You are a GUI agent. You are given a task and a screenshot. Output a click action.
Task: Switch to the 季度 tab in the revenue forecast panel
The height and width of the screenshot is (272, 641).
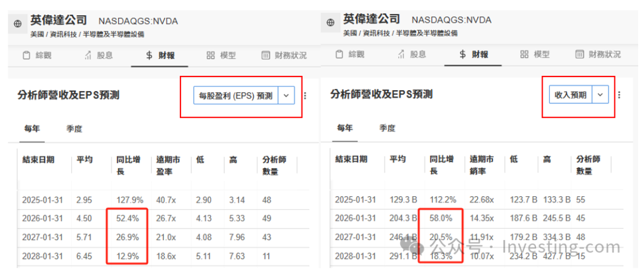click(x=387, y=128)
